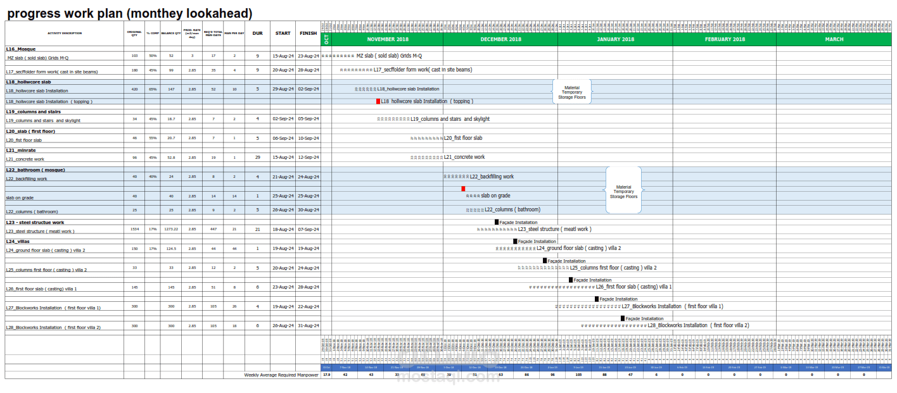Click weekly manpower value 17.9
This screenshot has height=393, width=897.
[x=326, y=375]
